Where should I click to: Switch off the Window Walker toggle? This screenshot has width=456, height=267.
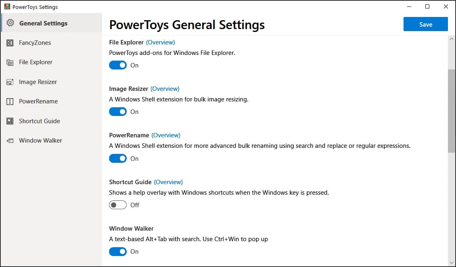pos(118,252)
